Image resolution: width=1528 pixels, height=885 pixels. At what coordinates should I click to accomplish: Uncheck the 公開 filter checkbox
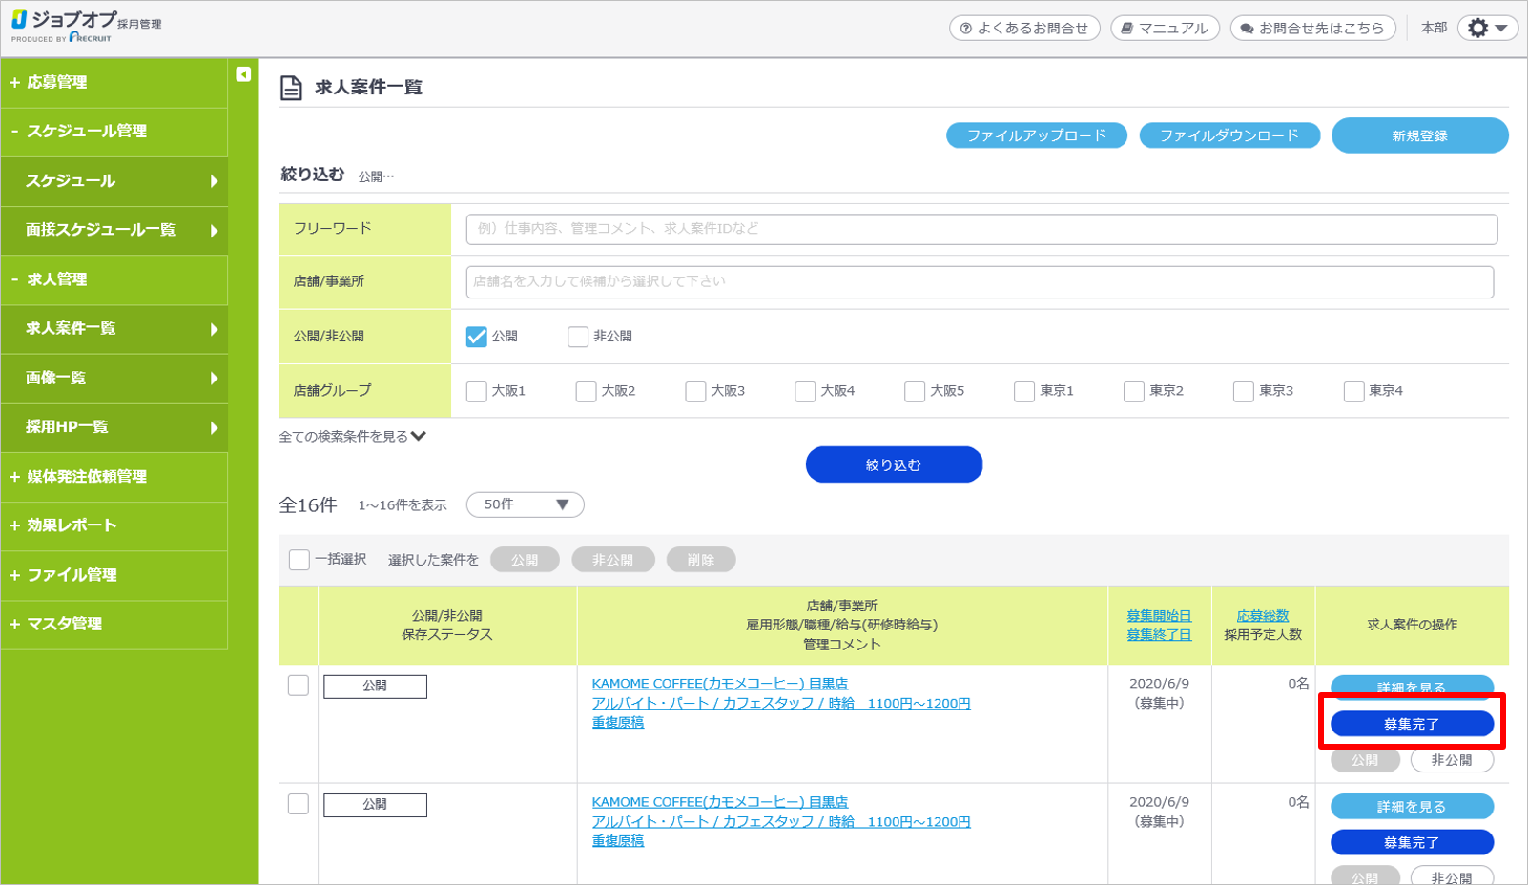pyautogui.click(x=476, y=337)
